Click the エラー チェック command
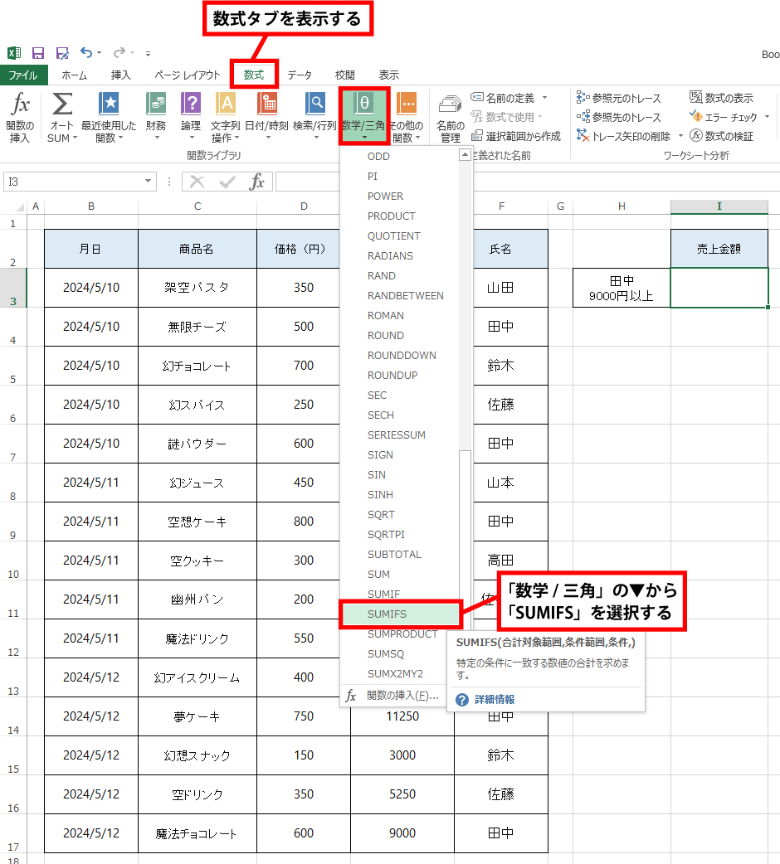The height and width of the screenshot is (864, 780). pyautogui.click(x=724, y=117)
